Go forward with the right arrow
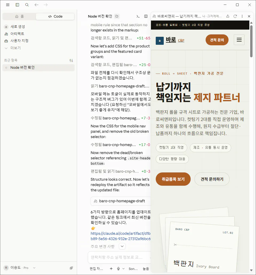 coord(46,5)
